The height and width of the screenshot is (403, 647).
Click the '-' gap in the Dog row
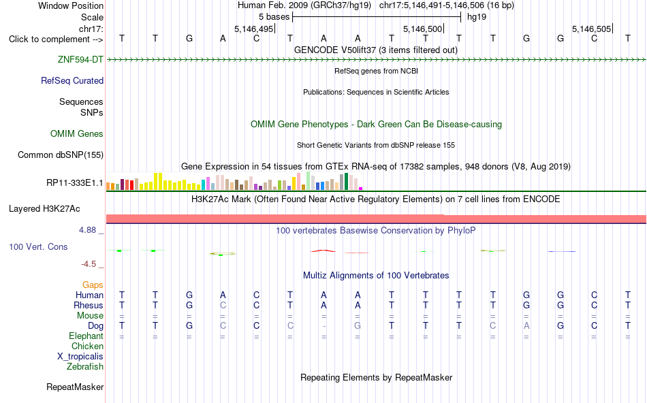click(324, 326)
